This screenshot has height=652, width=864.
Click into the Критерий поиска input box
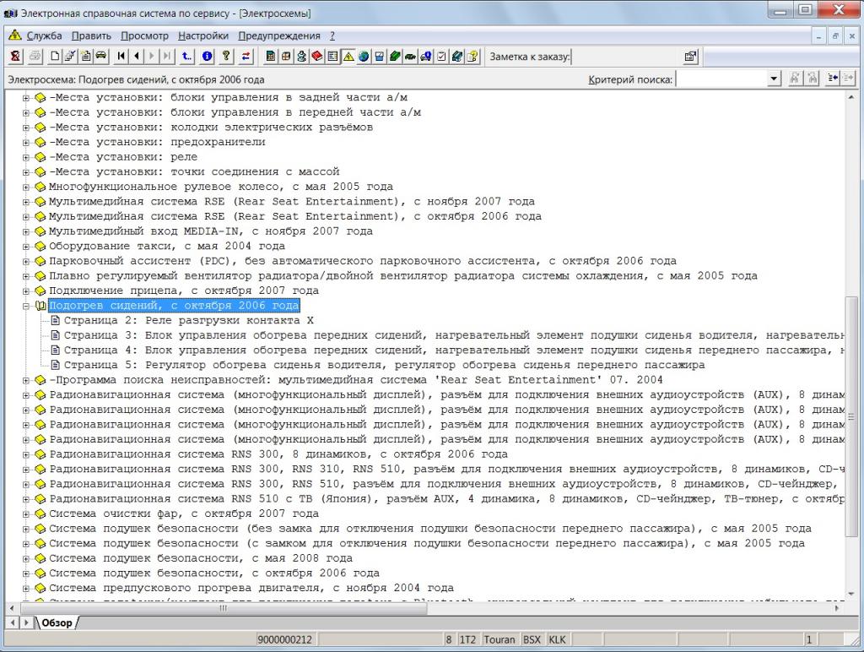coord(721,79)
